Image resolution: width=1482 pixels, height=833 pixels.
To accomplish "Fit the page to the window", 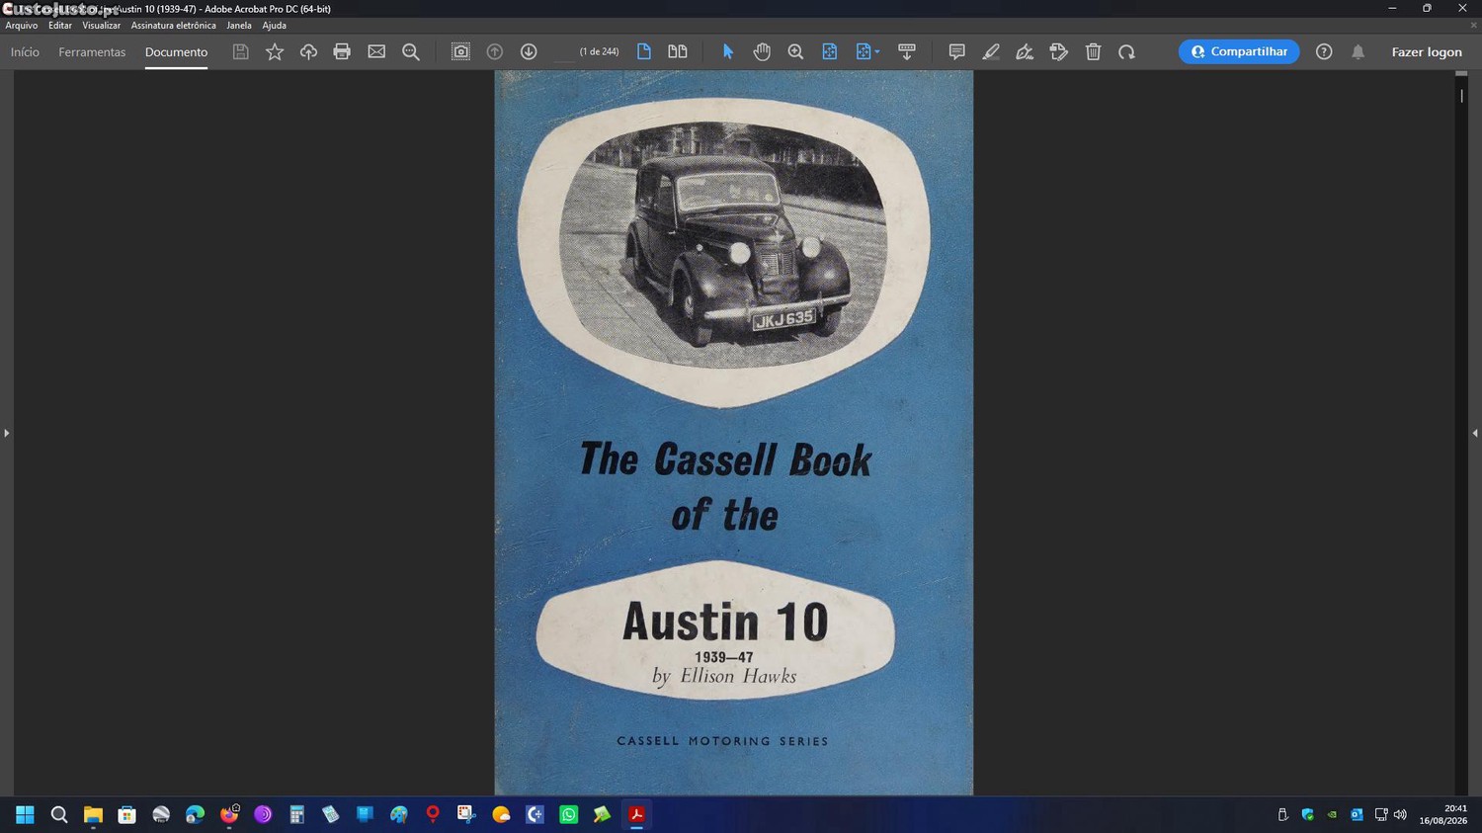I will pos(830,51).
